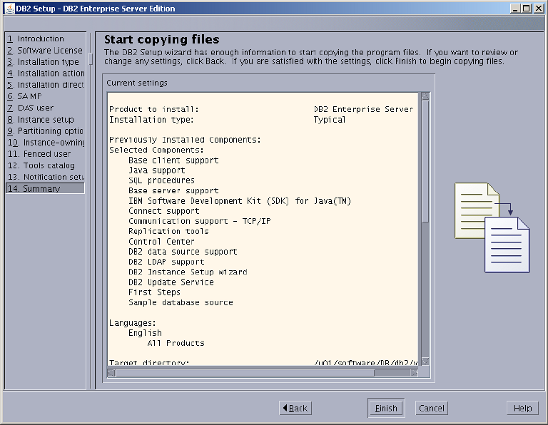Image resolution: width=548 pixels, height=425 pixels.
Task: Maximize the DB2 Setup window
Action: (527, 9)
